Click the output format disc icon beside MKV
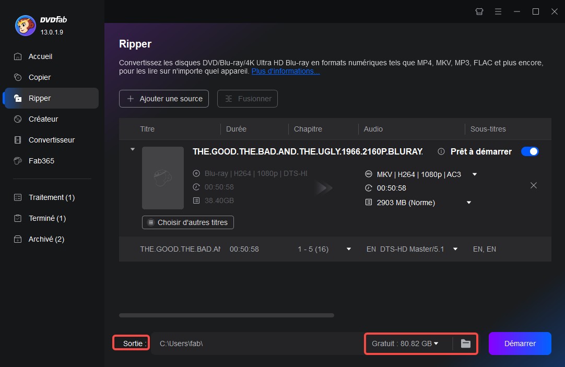The image size is (565, 367). point(369,174)
